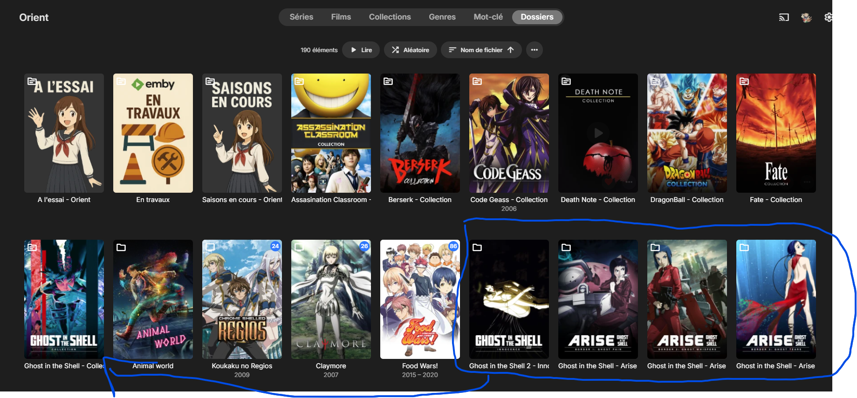
Task: Click the folder icon on DragonBall card
Action: coord(655,81)
